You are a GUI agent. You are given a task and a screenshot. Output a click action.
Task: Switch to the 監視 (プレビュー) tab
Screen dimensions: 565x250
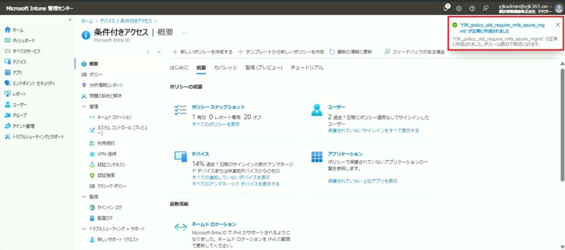click(264, 68)
